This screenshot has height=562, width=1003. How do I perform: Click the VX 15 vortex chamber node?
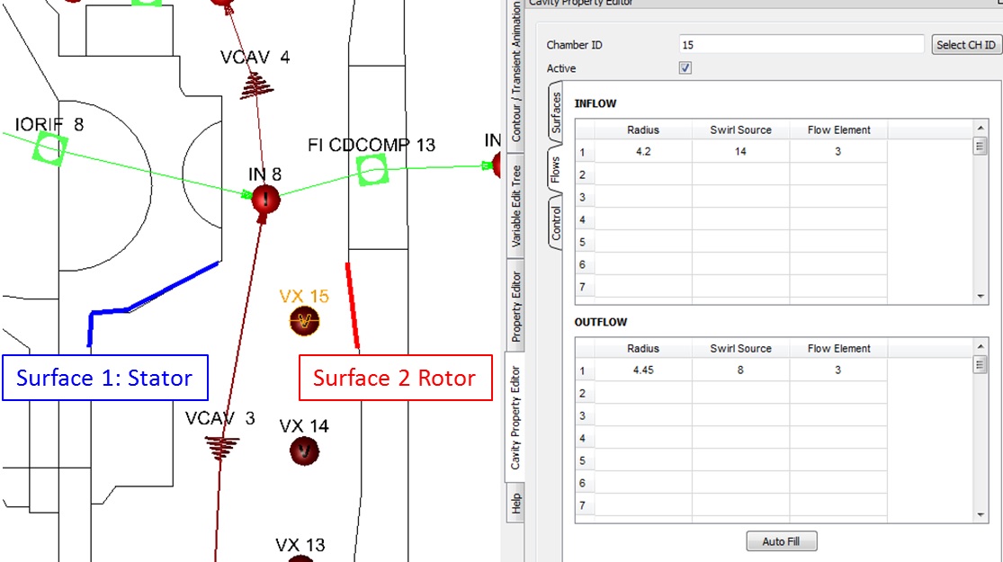point(304,321)
